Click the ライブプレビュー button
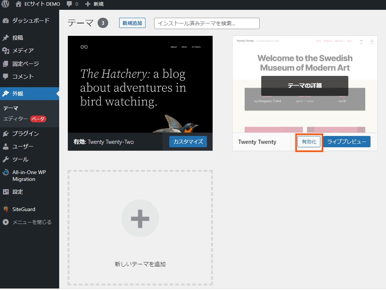The width and height of the screenshot is (386, 290). (x=346, y=142)
